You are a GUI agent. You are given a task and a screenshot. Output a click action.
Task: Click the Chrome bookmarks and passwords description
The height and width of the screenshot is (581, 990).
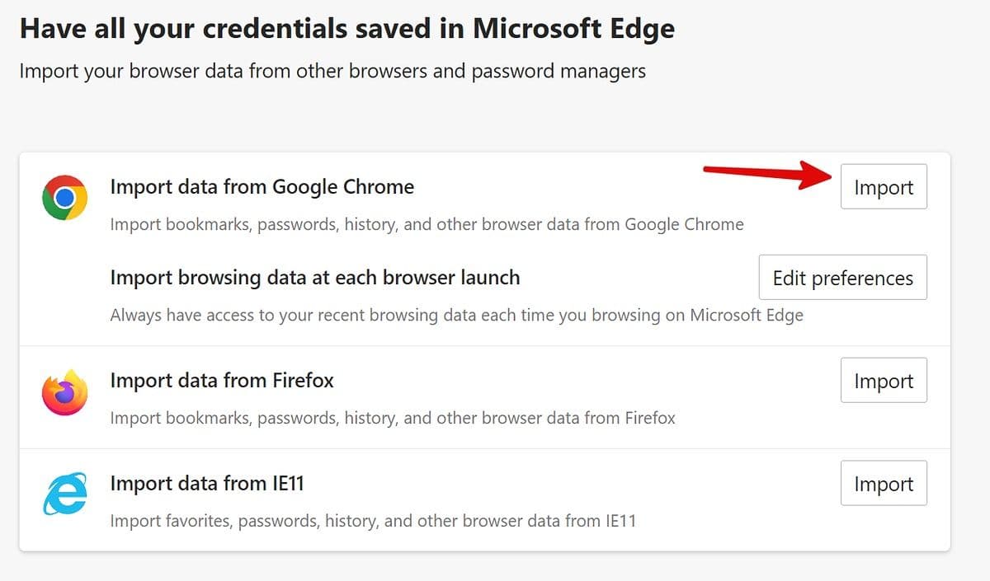pyautogui.click(x=427, y=224)
